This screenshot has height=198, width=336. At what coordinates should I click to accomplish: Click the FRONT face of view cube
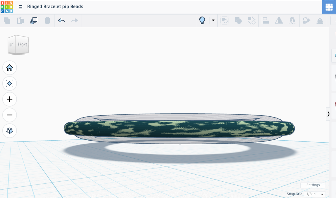22,45
